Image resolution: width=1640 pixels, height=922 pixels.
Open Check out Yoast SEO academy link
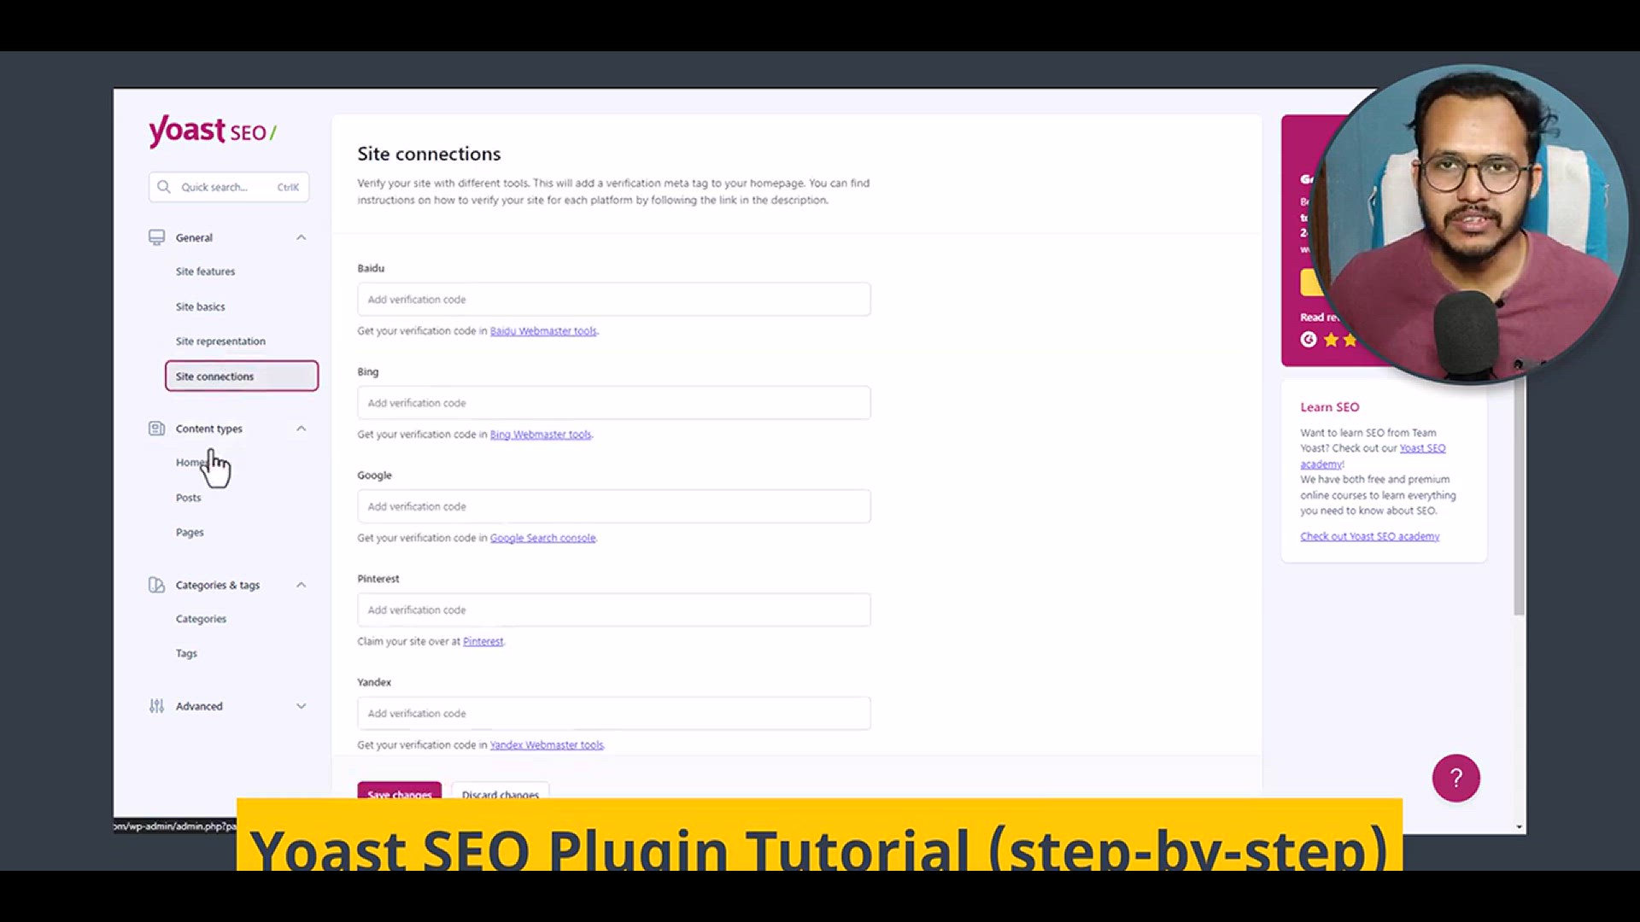tap(1369, 536)
